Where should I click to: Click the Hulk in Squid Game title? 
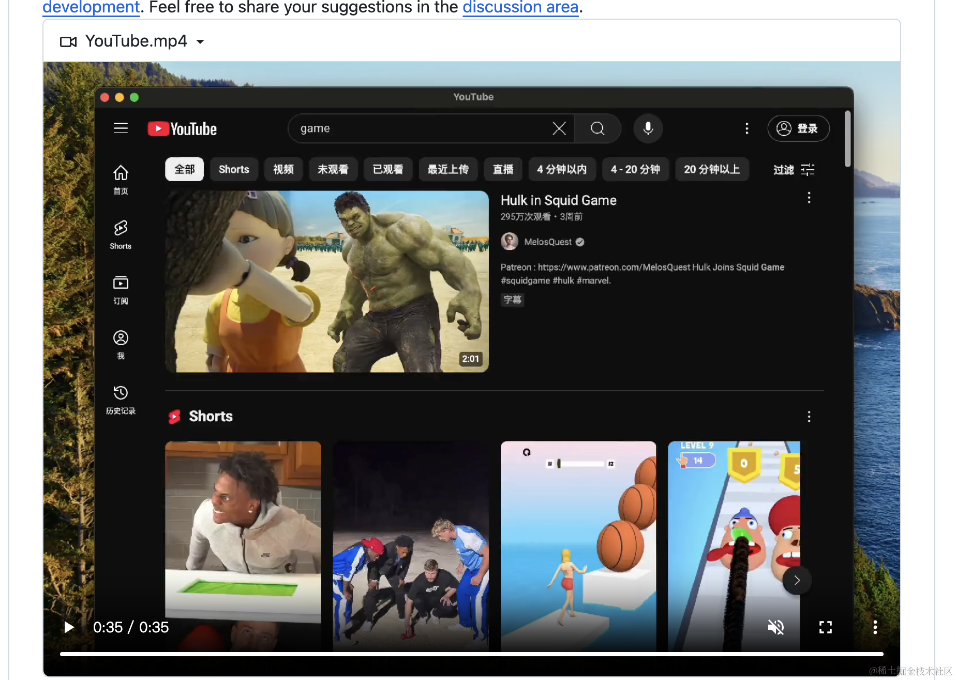[559, 200]
